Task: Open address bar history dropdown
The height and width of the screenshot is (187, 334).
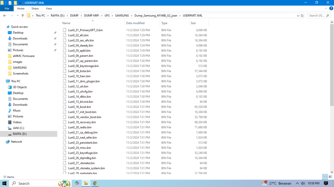Action: 298,16
